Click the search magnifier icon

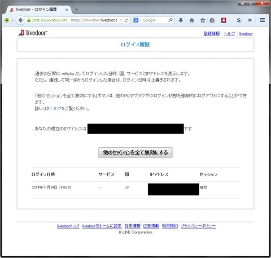[171, 20]
